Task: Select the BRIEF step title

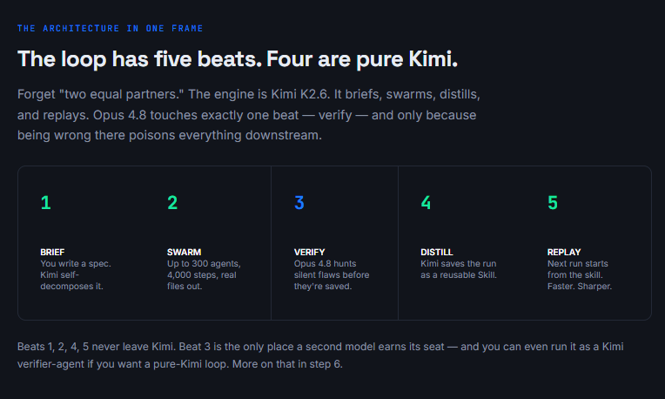Action: [x=52, y=252]
